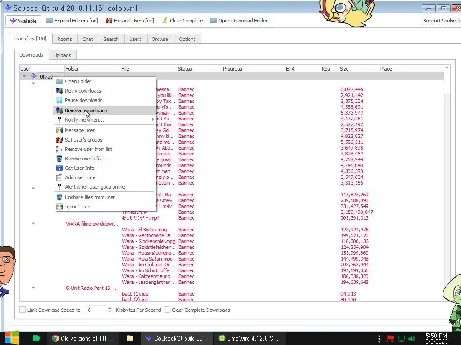Image resolution: width=461 pixels, height=345 pixels.
Task: Click the taskbar clock showing 5:50 PM
Action: 437,339
